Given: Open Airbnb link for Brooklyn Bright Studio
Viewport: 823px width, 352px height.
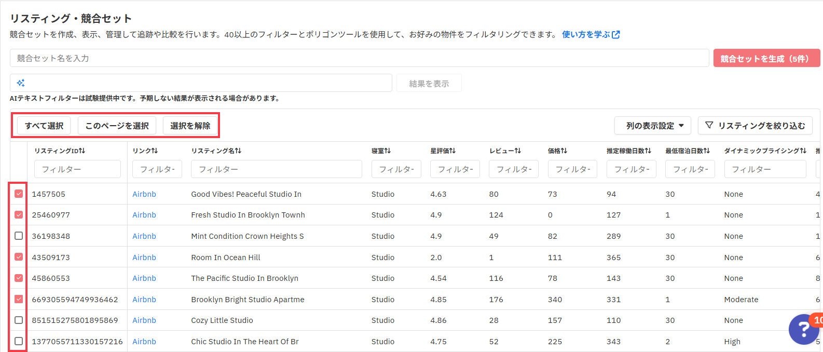Looking at the screenshot, I should (144, 299).
